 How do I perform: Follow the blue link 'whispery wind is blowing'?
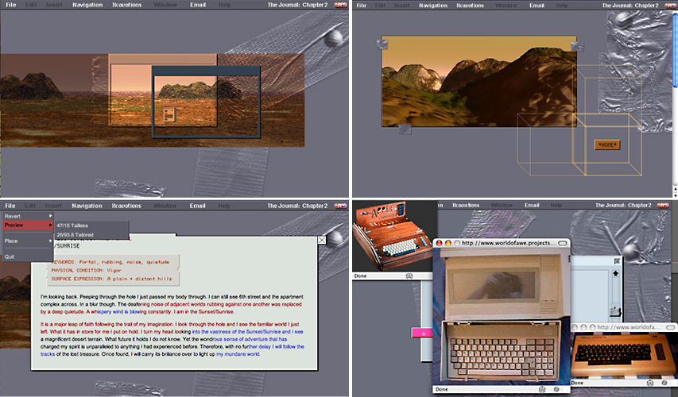point(118,311)
